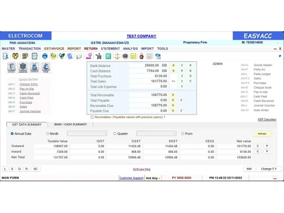
Task: Open the Customer Support link
Action: [x=132, y=178]
